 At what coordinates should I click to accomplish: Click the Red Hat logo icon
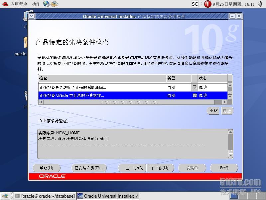[x=5, y=4]
